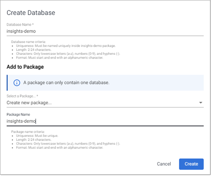Click the 'Package Name' field label
This screenshot has width=212, height=176.
(x=19, y=115)
